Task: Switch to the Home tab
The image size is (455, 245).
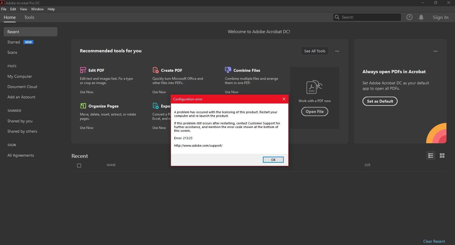Action: pos(10,17)
